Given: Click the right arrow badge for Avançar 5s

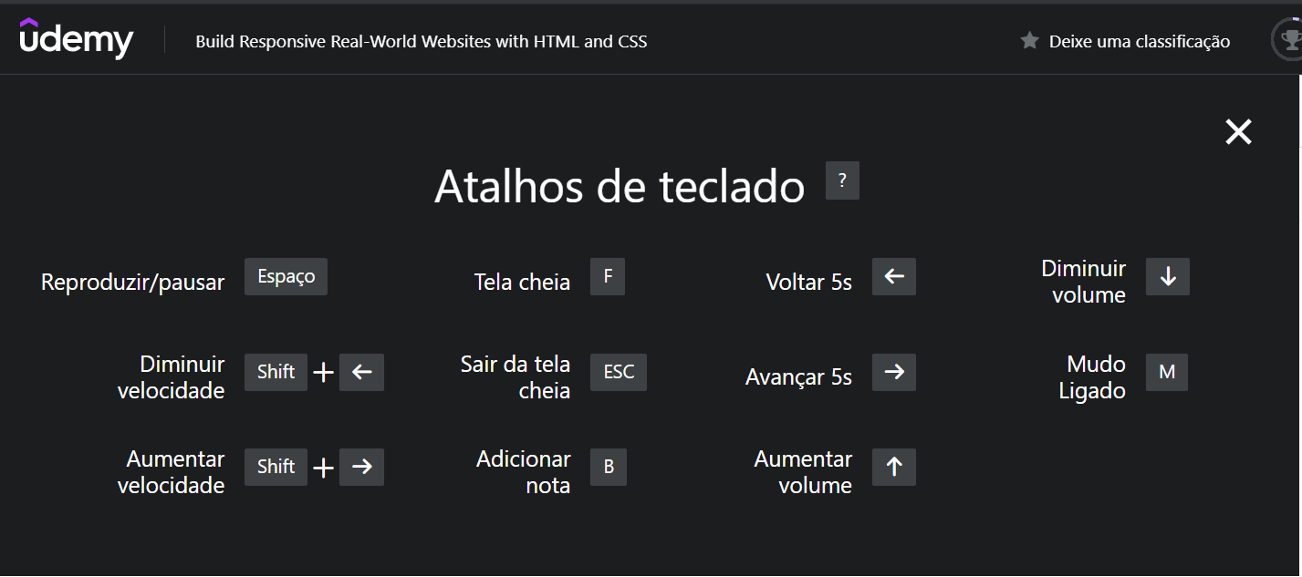Looking at the screenshot, I should click(x=893, y=372).
